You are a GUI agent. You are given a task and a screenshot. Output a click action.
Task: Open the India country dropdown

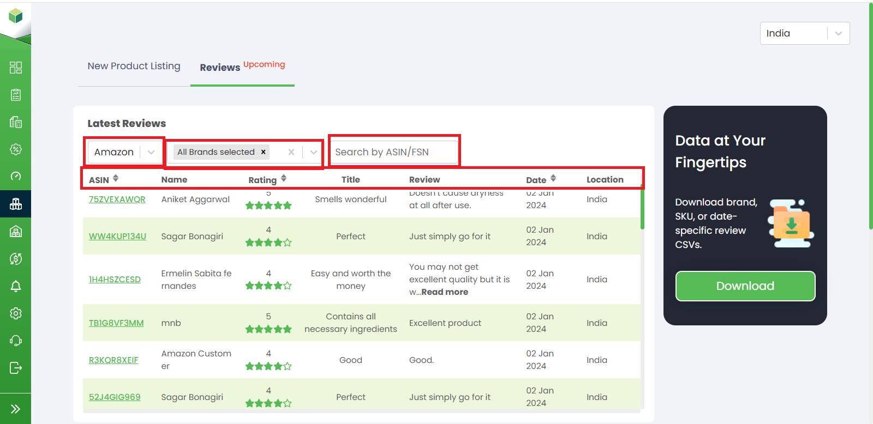tap(804, 33)
